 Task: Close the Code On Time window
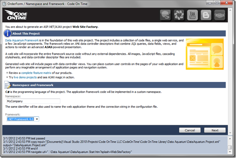click(x=227, y=3)
